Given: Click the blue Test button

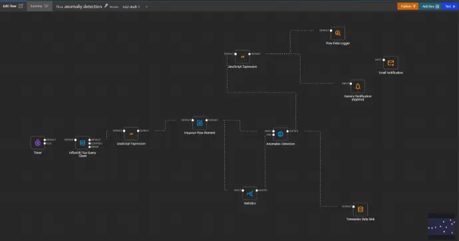Looking at the screenshot, I should pyautogui.click(x=450, y=6).
